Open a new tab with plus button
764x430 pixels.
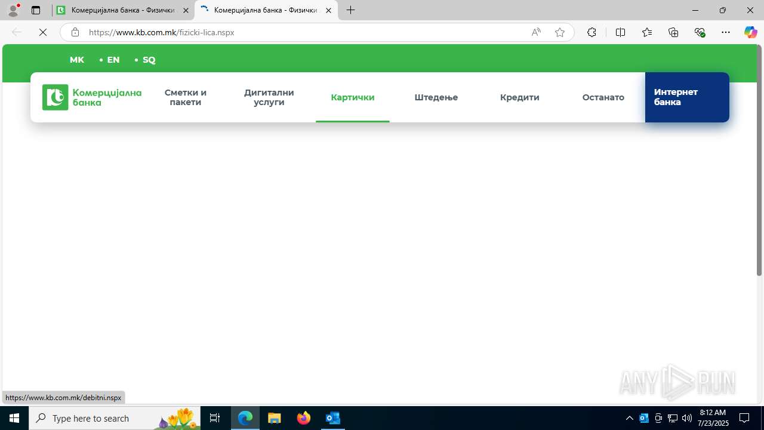click(351, 10)
